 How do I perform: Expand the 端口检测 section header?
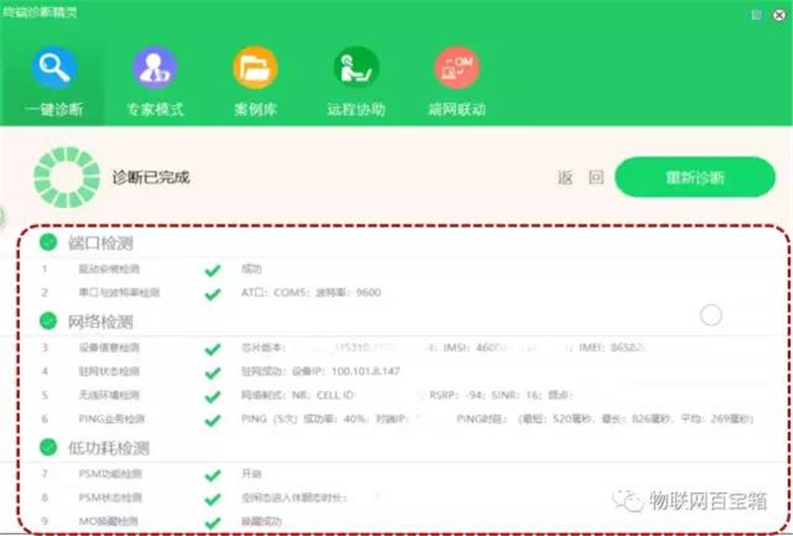[100, 243]
